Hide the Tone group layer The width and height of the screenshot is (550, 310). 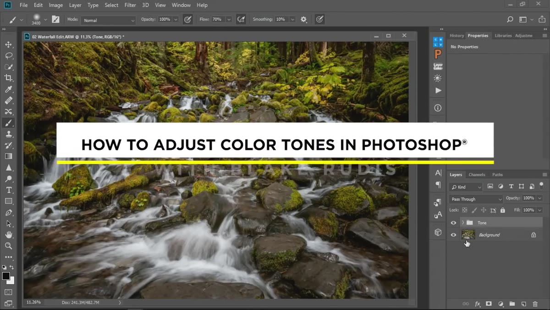pyautogui.click(x=454, y=222)
